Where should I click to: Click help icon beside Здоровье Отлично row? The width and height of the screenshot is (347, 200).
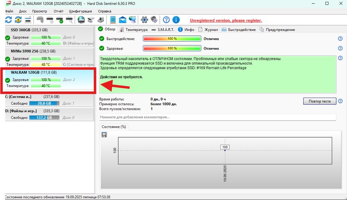(340, 49)
